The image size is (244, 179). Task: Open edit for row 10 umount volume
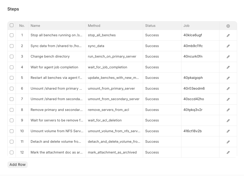tap(228, 131)
